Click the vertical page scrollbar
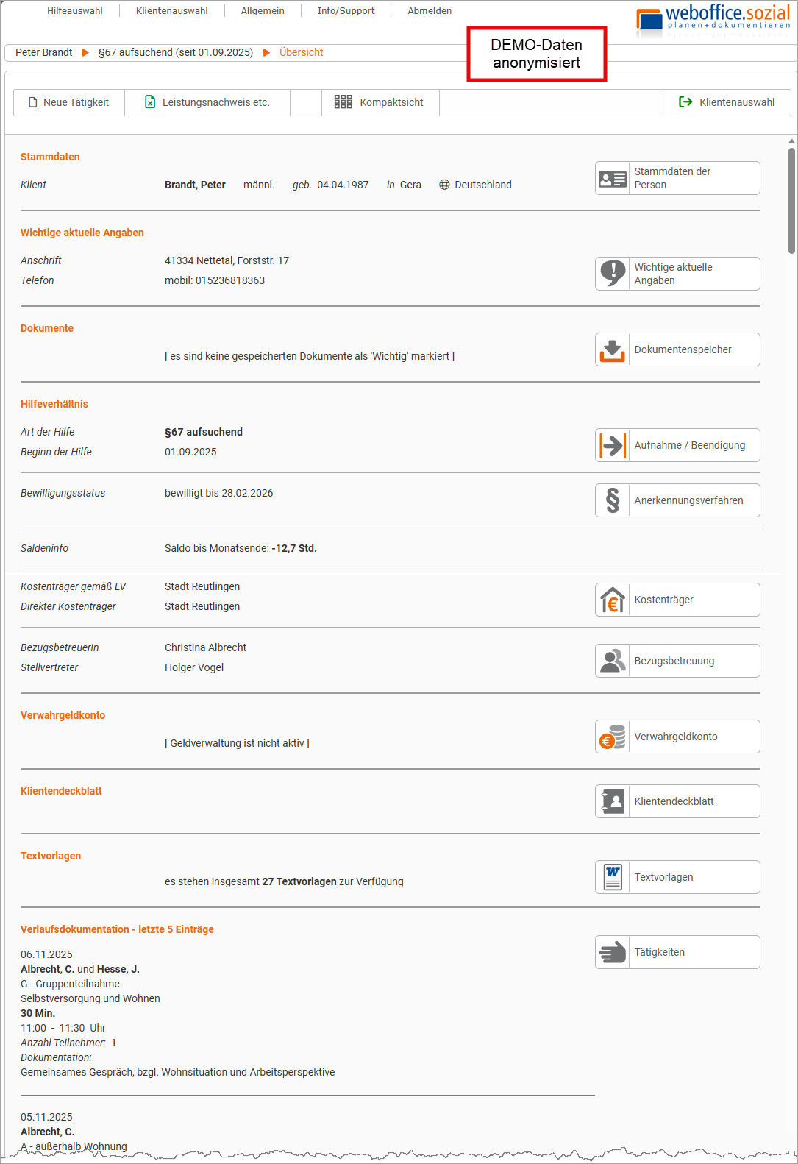The image size is (798, 1164). coord(791,202)
